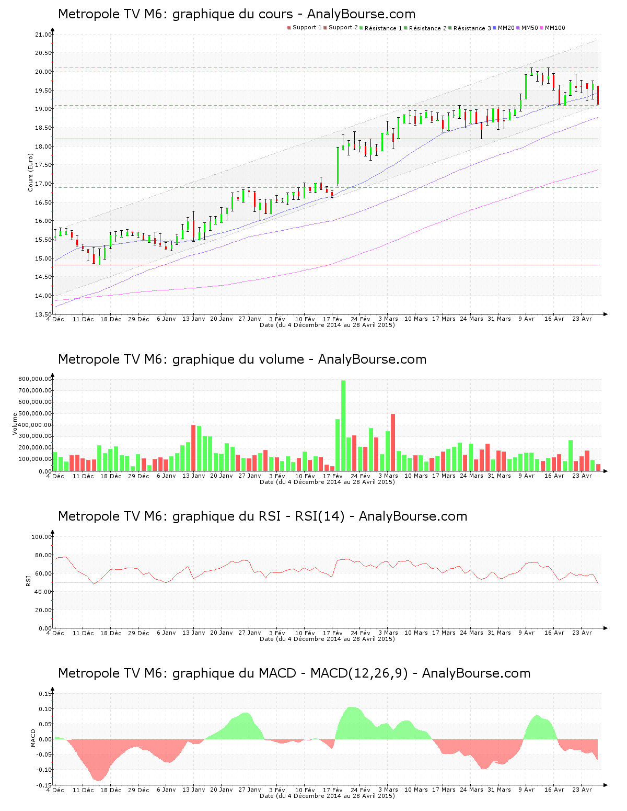Screen dimensions: 627x811
Task: Click the 'graphique du RSI - RSI(14)' title
Action: [x=262, y=516]
